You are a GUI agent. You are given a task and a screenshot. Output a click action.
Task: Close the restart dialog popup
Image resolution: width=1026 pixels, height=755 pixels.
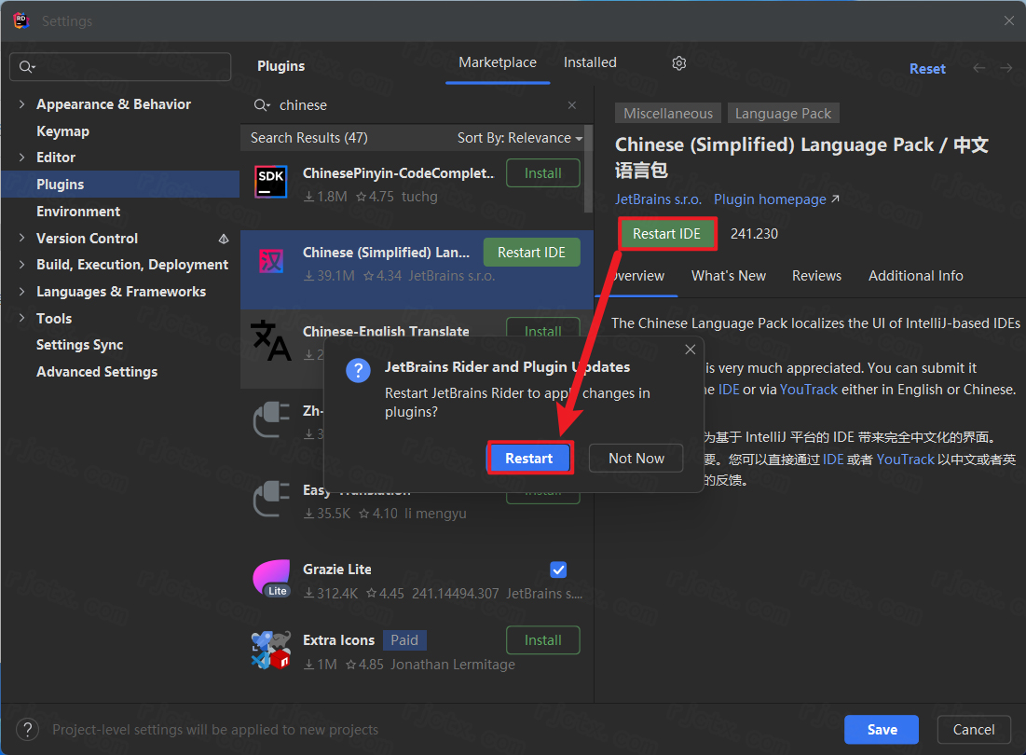coord(690,350)
